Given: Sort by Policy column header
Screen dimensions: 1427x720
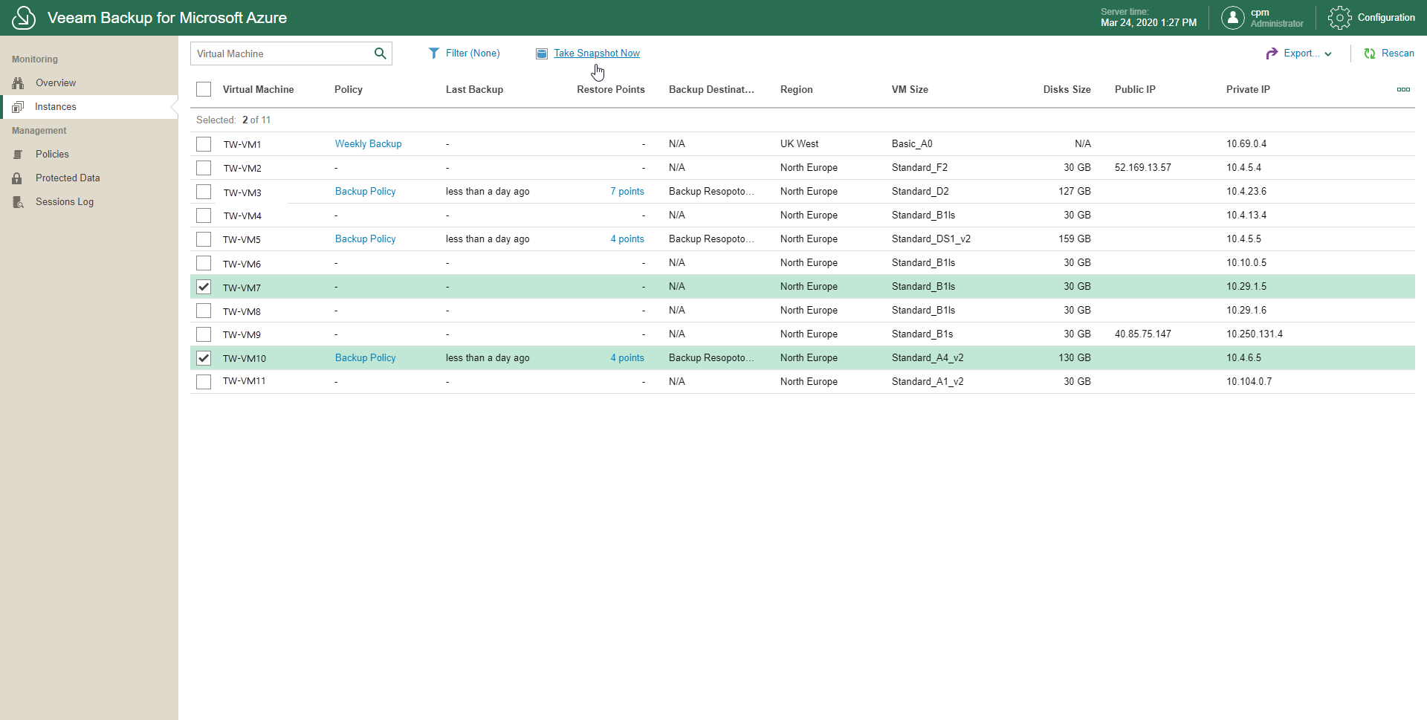Looking at the screenshot, I should point(349,89).
